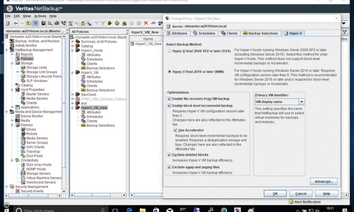Collapse the Storage node in left tree

coord(13,63)
